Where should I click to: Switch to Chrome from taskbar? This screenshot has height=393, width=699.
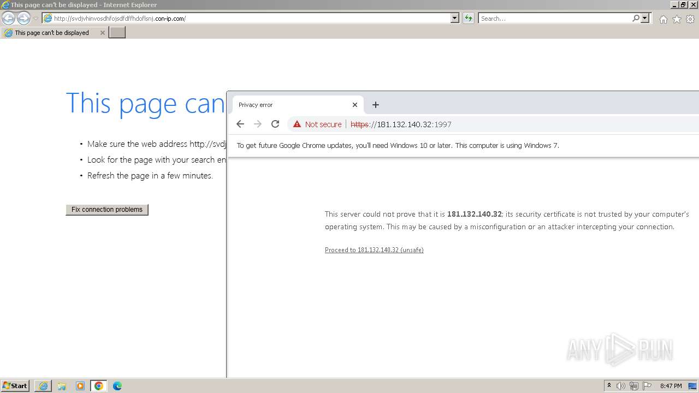(x=99, y=386)
